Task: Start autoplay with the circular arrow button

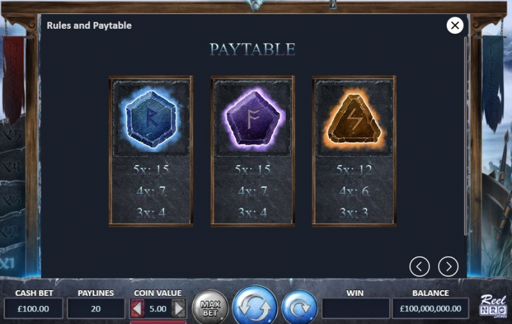Action: tap(300, 307)
